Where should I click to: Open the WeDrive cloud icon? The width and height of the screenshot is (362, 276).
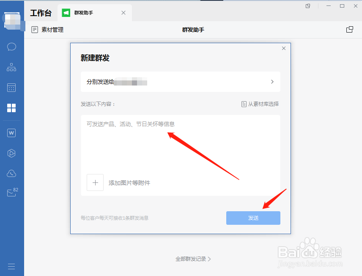11,173
